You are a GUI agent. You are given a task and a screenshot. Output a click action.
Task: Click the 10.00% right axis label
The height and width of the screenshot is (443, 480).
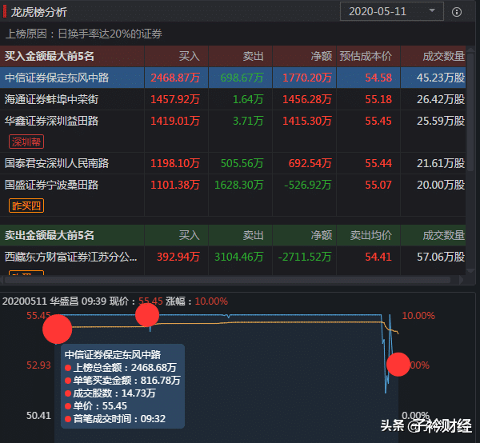tap(418, 315)
